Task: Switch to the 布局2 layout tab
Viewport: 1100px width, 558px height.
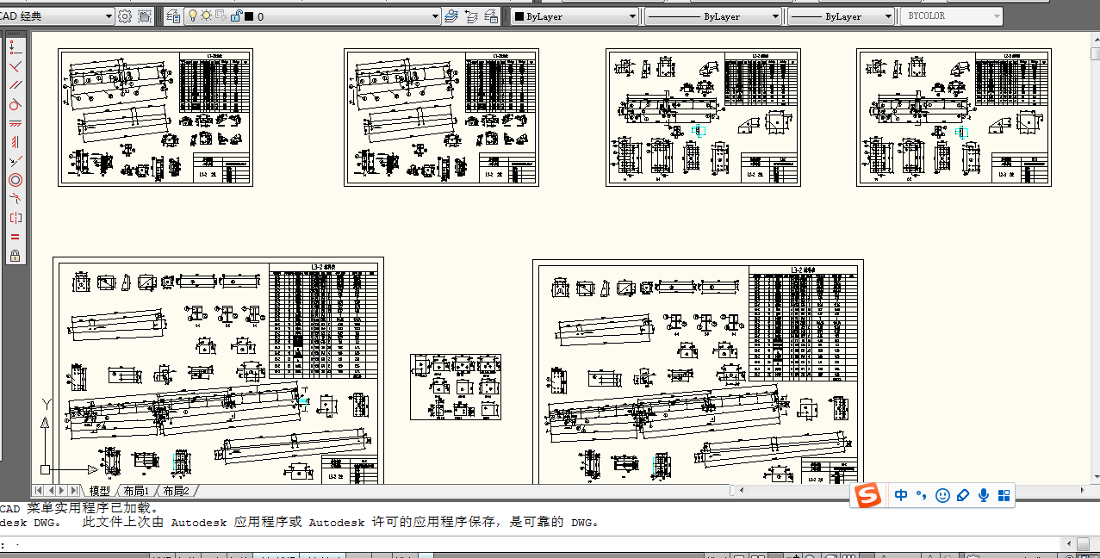Action: [x=173, y=489]
